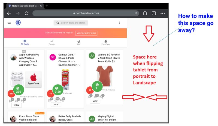Switch to the FrontPage tab

click(105, 43)
